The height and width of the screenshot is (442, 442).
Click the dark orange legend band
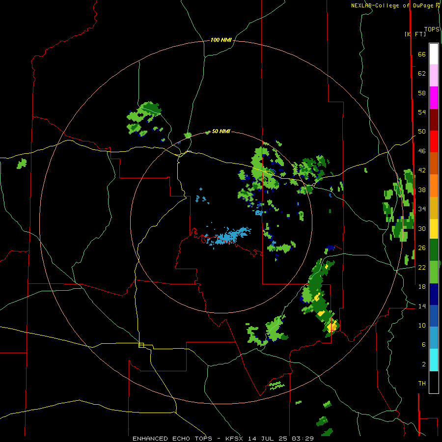pyautogui.click(x=434, y=164)
